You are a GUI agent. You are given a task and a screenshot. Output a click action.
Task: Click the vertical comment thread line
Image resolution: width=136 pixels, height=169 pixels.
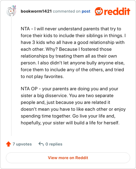[11, 76]
